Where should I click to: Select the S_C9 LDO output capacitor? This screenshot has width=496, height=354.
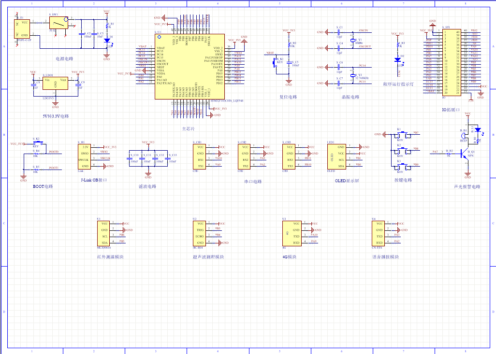pyautogui.click(x=78, y=85)
